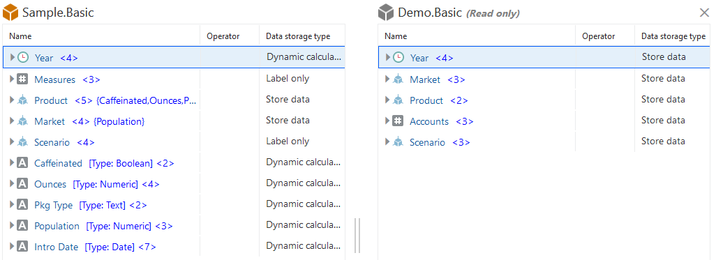Click the Name column header in Sample.Basic
716x260 pixels.
pos(101,36)
